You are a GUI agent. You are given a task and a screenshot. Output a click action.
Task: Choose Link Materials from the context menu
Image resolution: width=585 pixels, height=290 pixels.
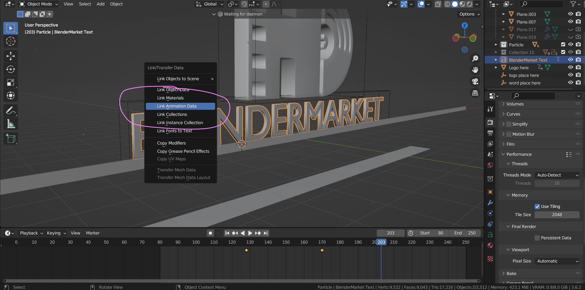(x=170, y=98)
